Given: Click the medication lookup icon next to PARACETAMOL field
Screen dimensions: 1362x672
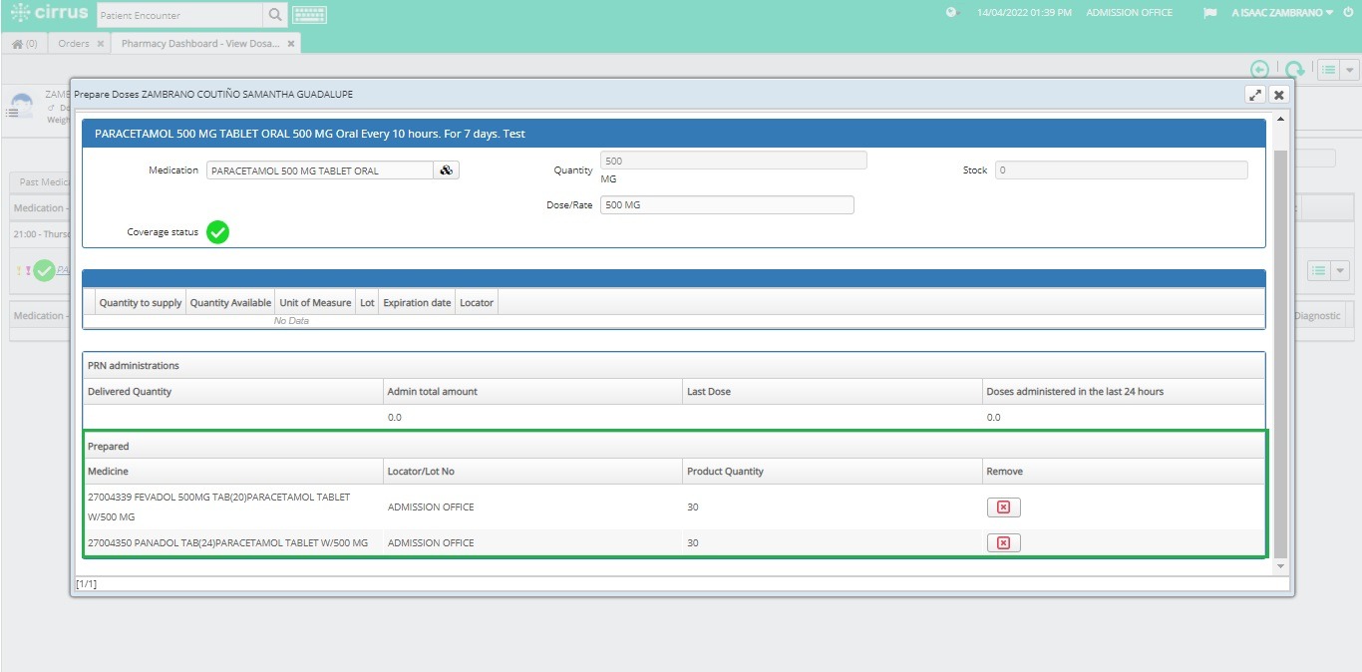Looking at the screenshot, I should coord(446,169).
